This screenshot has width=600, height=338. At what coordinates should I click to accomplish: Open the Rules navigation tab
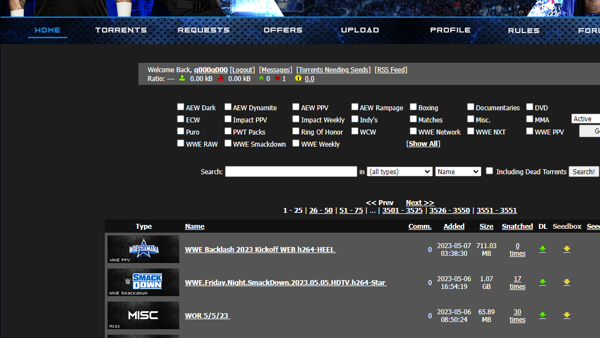pyautogui.click(x=524, y=30)
